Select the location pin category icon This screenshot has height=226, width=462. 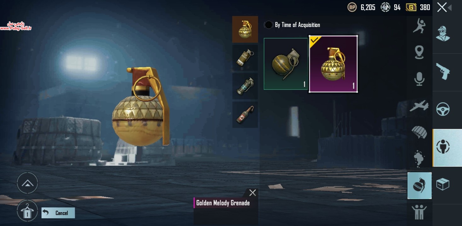coord(419,52)
